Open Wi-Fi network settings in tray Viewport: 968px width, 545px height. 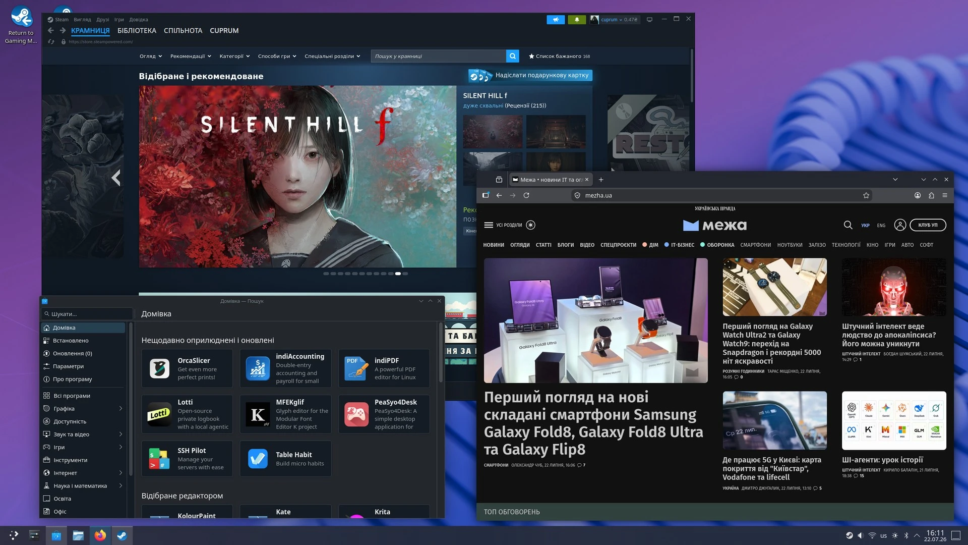pos(872,535)
